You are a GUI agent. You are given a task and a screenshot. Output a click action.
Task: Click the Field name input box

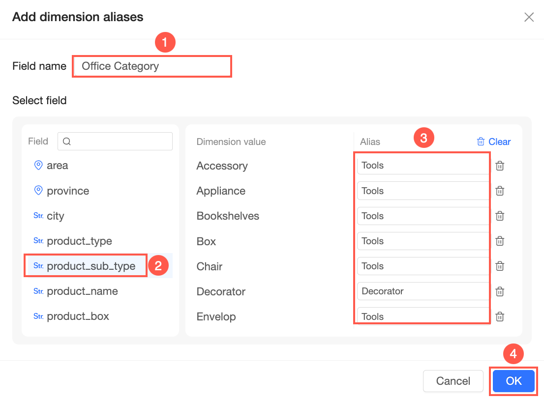pyautogui.click(x=152, y=66)
